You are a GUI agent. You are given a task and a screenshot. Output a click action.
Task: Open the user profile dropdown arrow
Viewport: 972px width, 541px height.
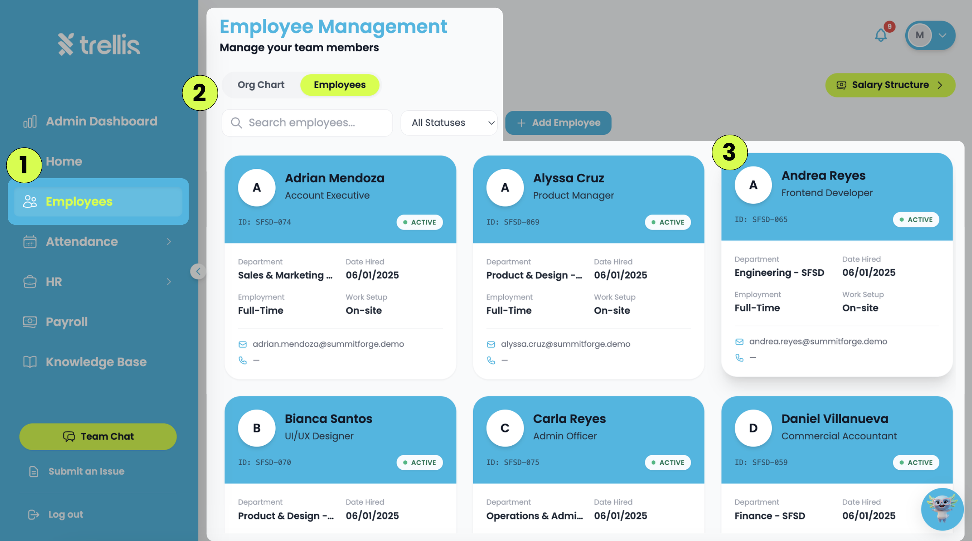[x=942, y=36]
